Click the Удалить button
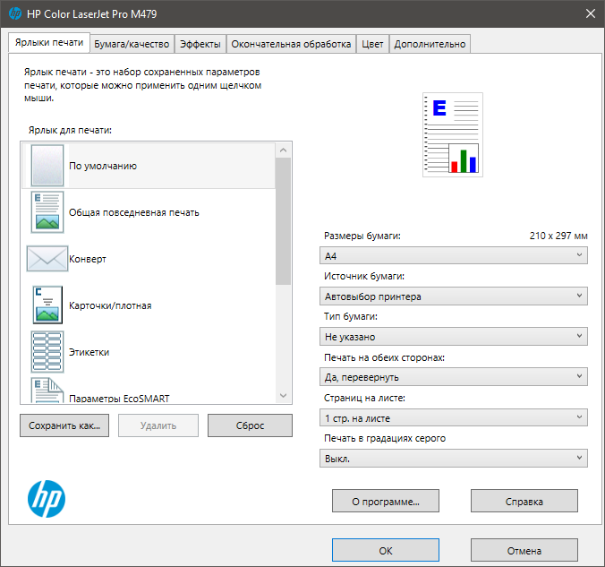 click(x=158, y=425)
